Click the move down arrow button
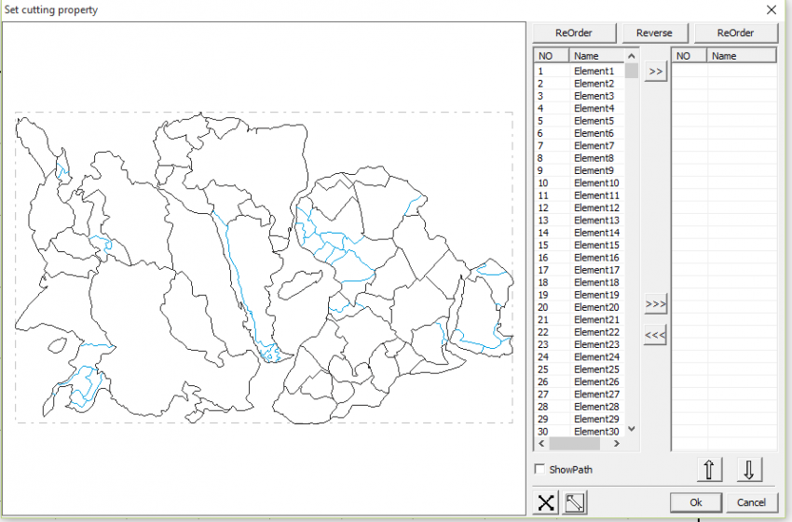Screen dimensions: 792x522 [749, 470]
